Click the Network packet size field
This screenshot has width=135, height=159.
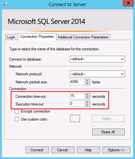(77, 82)
